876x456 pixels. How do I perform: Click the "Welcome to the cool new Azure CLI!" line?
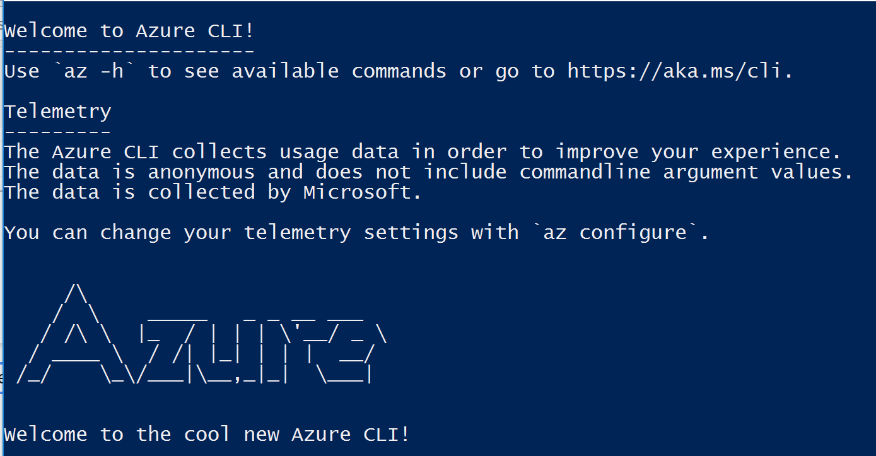tap(207, 435)
